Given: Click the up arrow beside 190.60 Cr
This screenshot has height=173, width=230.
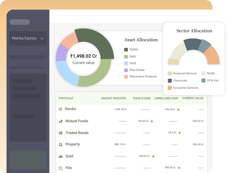Looking at the screenshot, I should click(x=152, y=121).
